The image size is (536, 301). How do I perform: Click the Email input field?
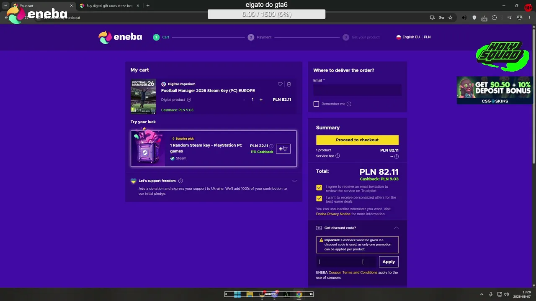[357, 90]
